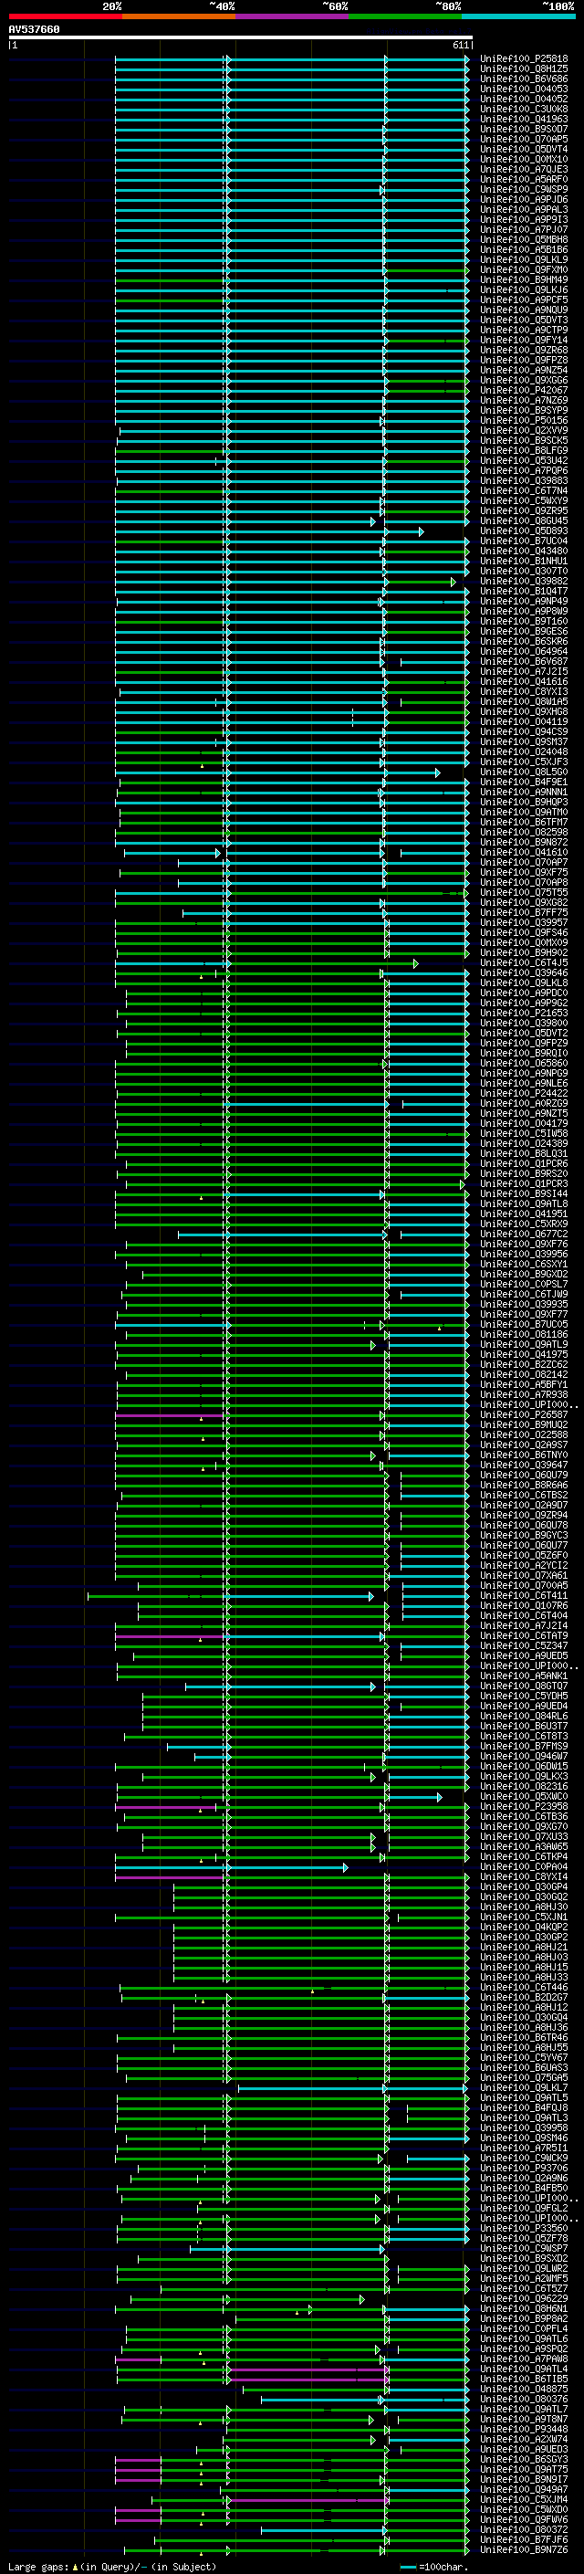Select the label UniRef100_B9HM49
This screenshot has width=584, height=2574.
coord(524,279)
